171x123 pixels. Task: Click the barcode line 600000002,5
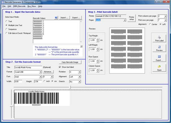39,34
